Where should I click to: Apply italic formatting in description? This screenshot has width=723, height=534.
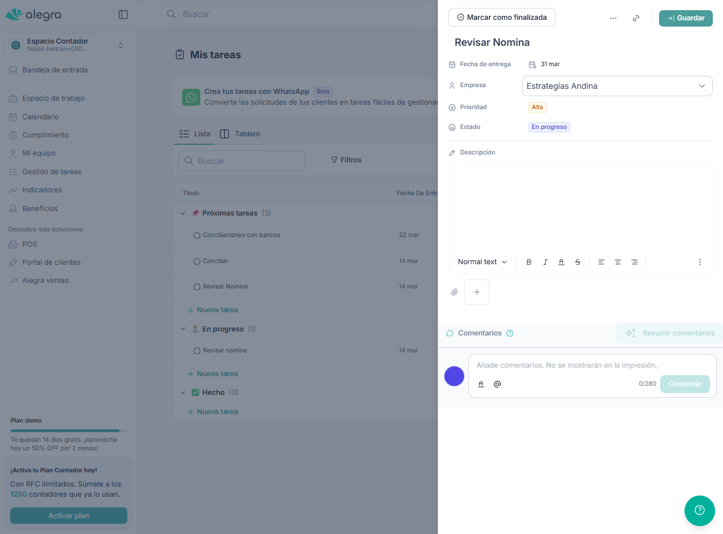coord(545,262)
